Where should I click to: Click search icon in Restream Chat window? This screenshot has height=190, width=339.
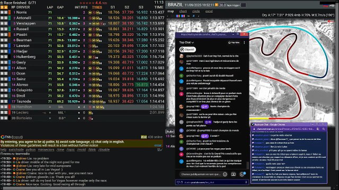[x=324, y=129]
